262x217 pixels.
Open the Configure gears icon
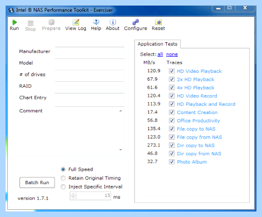(135, 22)
